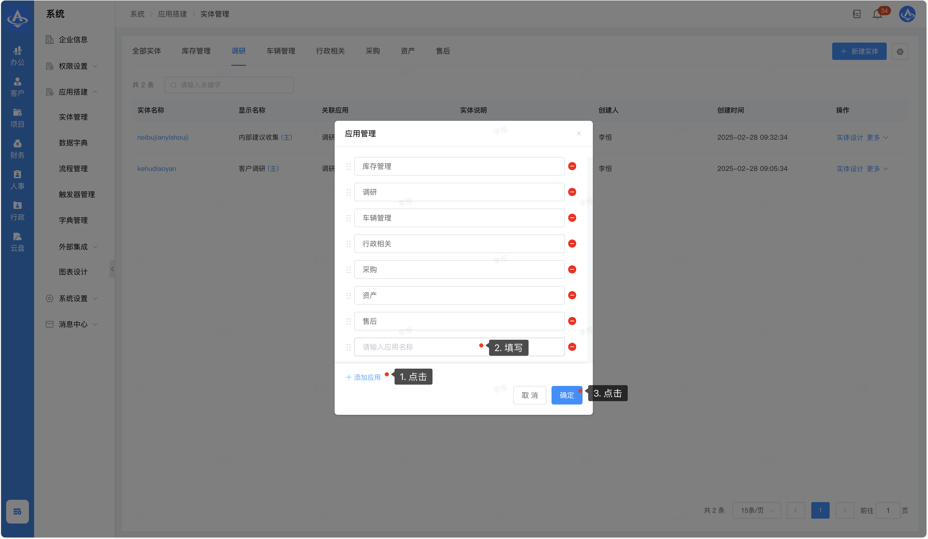The height and width of the screenshot is (539, 928).
Task: Switch to the 车辆管理 tab
Action: [x=281, y=51]
